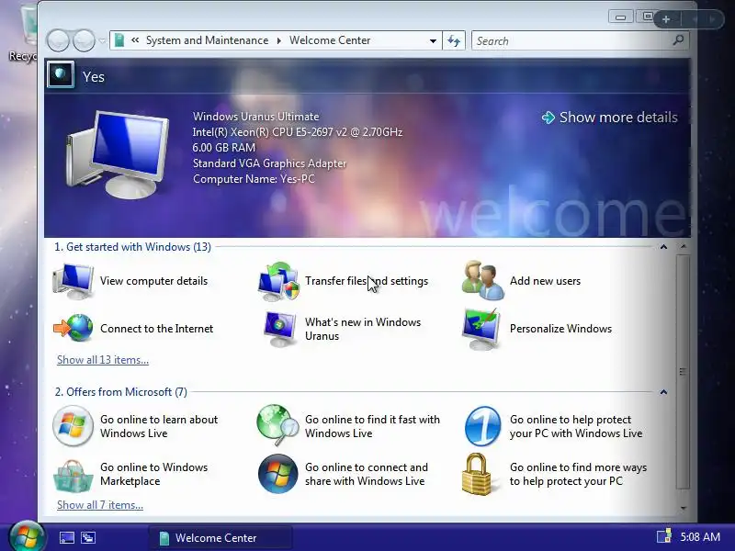Open the recent pages dropdown arrow
This screenshot has height=551, width=735.
[102, 41]
